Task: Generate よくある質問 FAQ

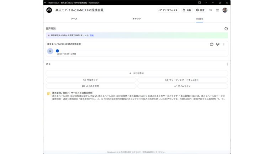Action: [91, 86]
